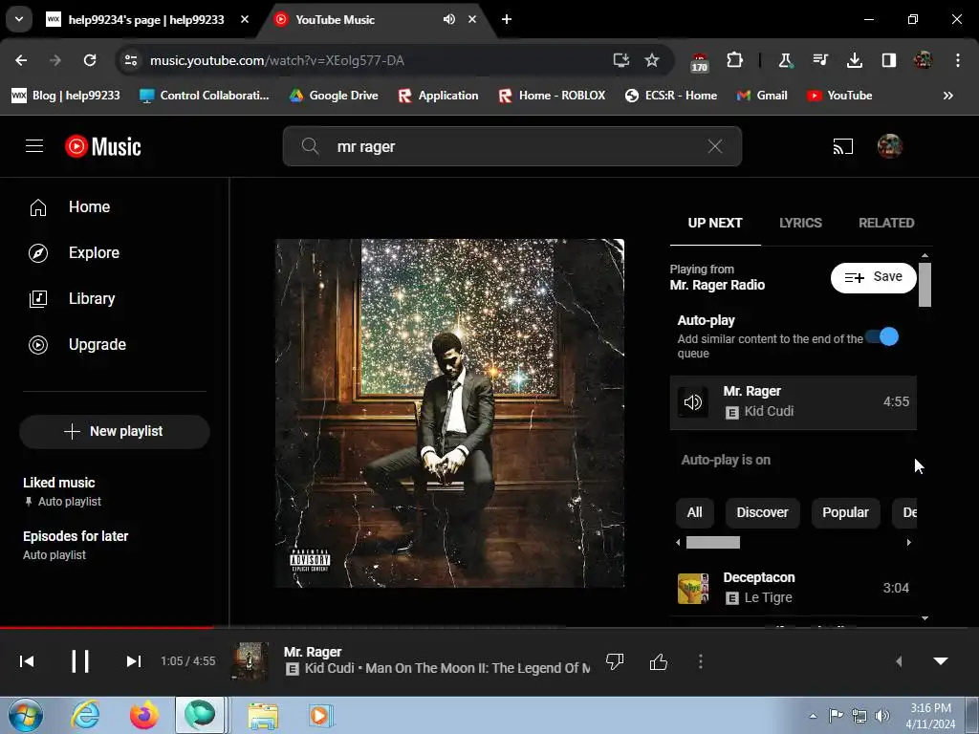979x734 pixels.
Task: Toggle the browser side panel
Action: (889, 60)
